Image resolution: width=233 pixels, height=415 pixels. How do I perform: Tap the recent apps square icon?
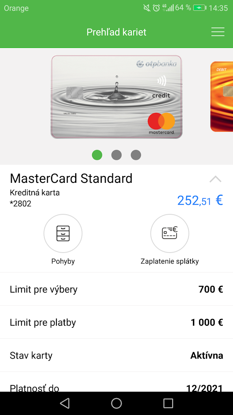pyautogui.click(x=168, y=403)
